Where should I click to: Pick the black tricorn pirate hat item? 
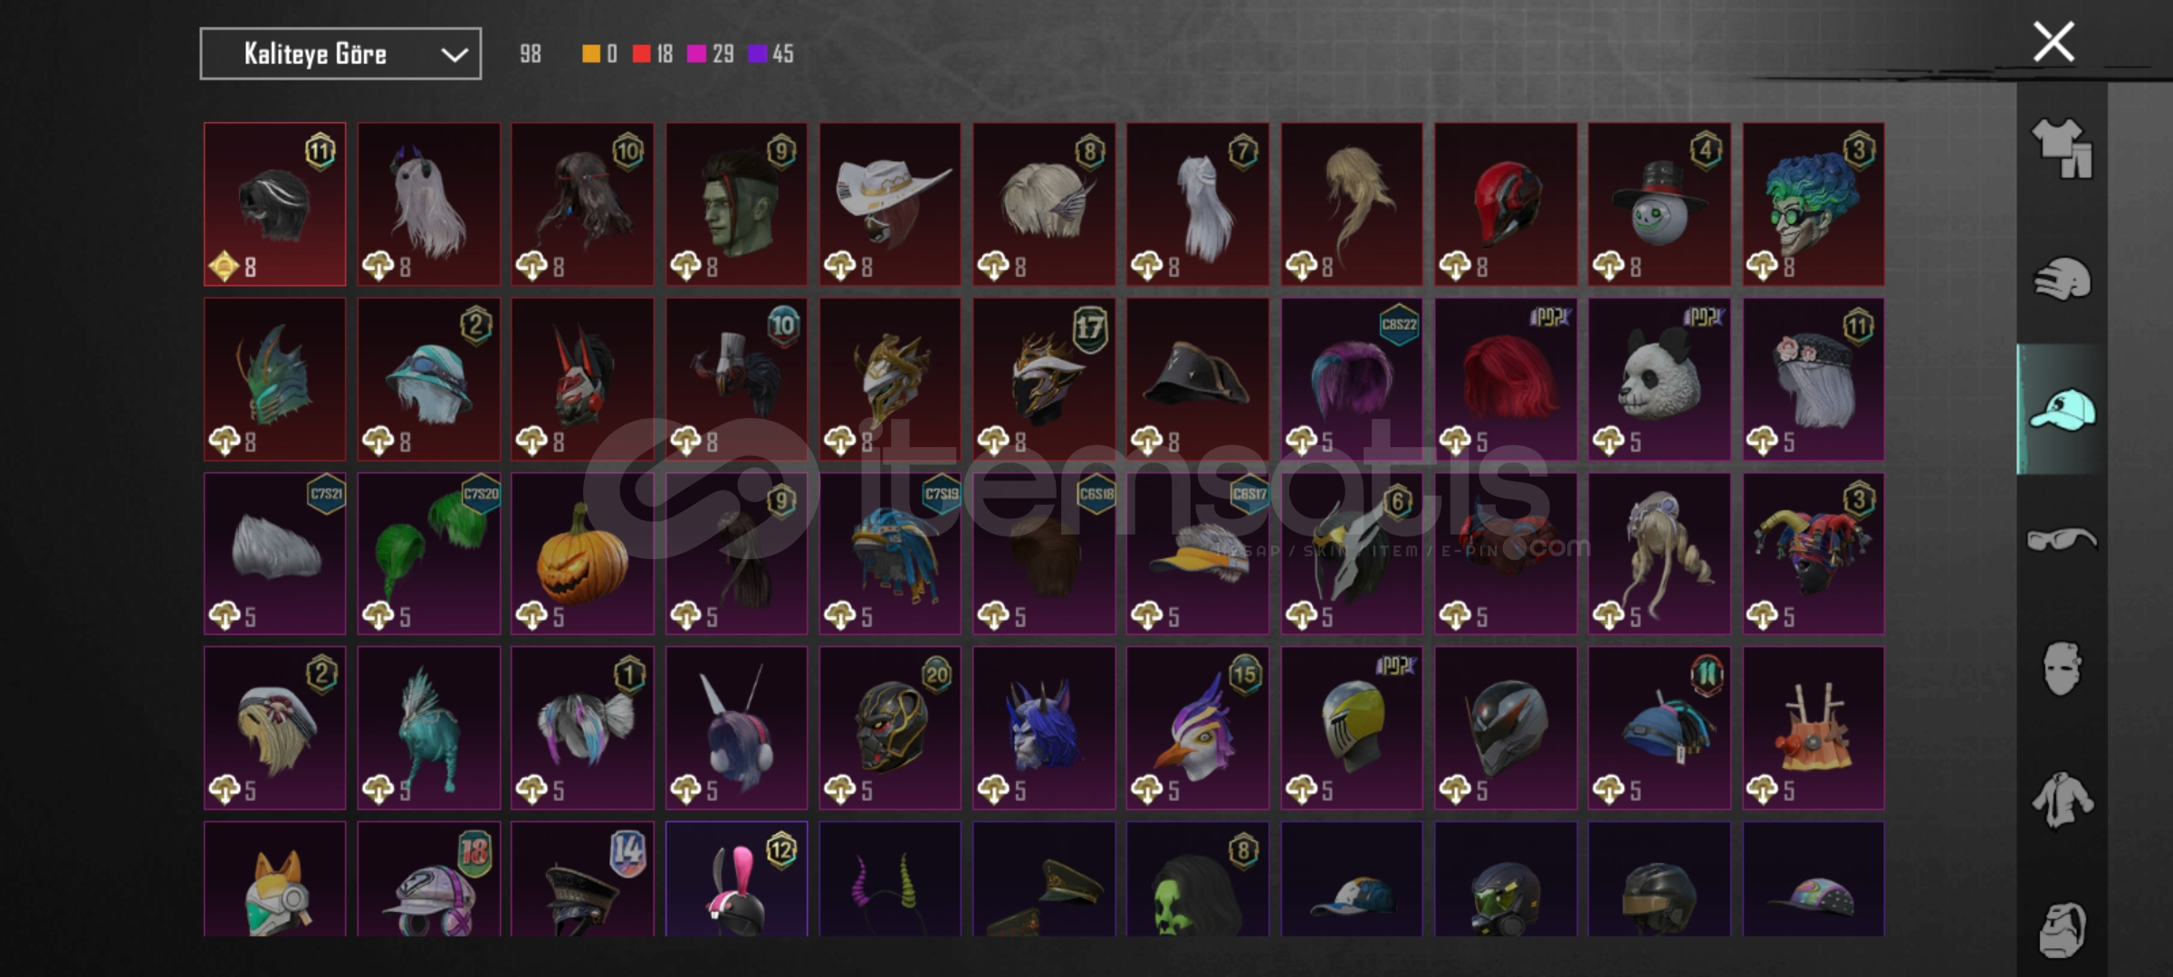tap(1198, 379)
